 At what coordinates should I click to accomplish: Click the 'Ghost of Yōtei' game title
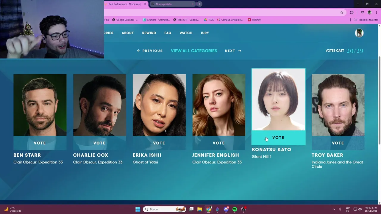click(x=145, y=162)
